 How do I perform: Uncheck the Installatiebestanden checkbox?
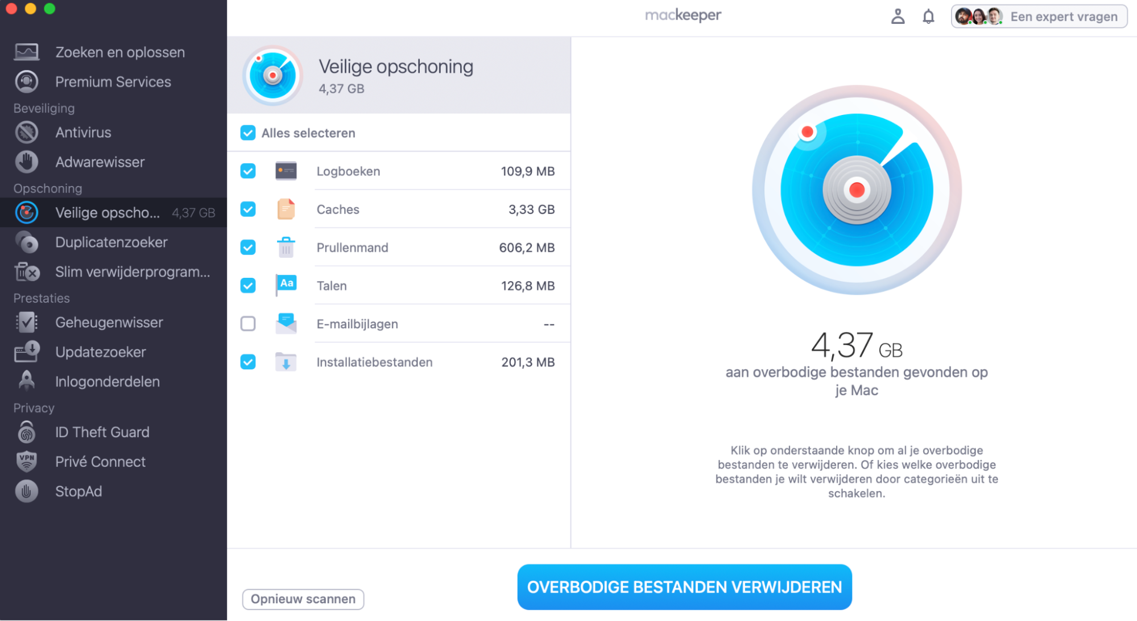pyautogui.click(x=248, y=362)
